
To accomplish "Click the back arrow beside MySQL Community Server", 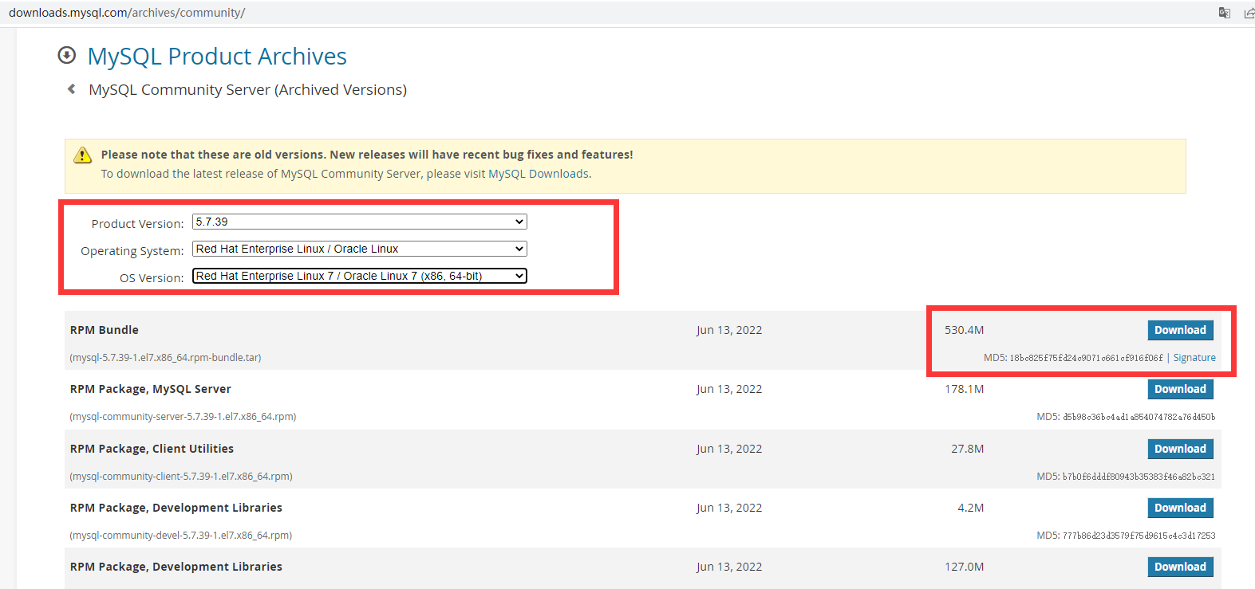I will click(x=71, y=89).
